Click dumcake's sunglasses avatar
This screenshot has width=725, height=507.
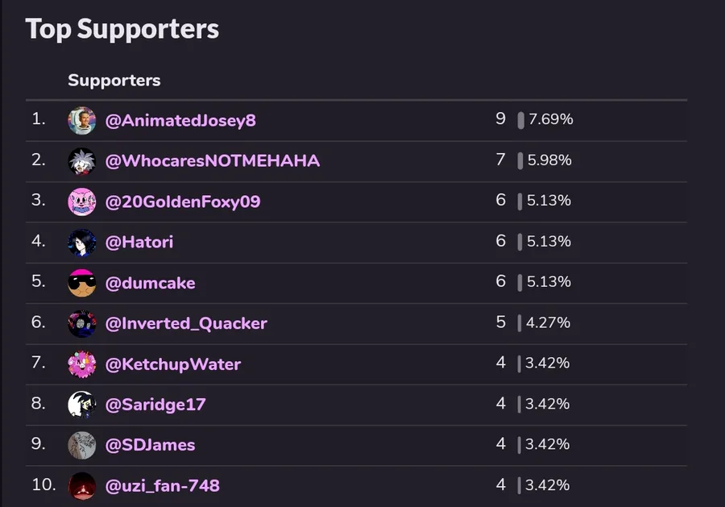tap(82, 283)
